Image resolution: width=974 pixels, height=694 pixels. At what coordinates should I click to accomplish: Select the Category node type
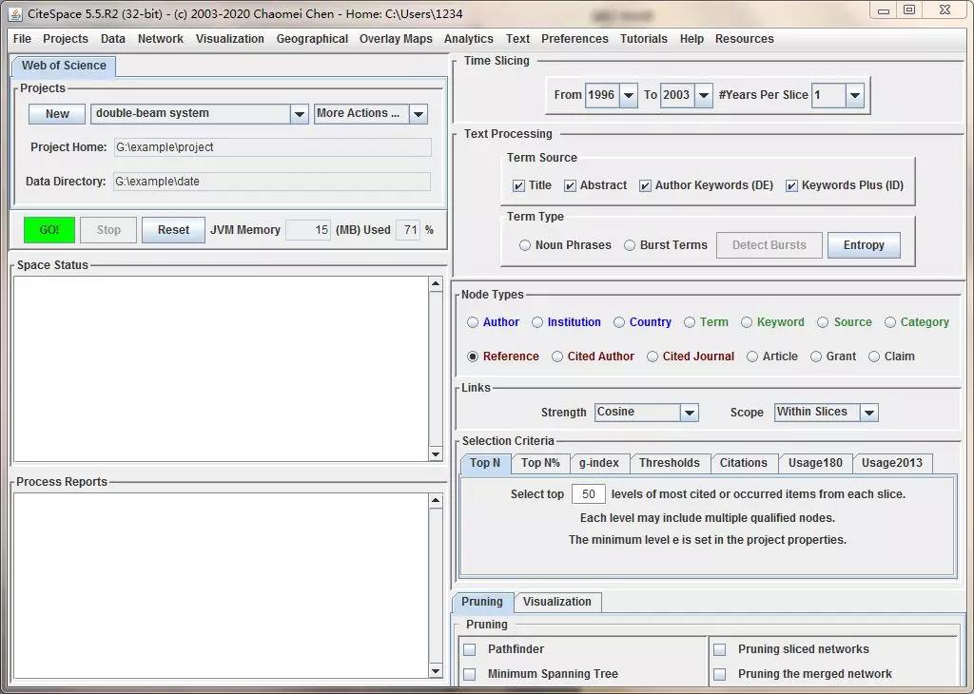(x=890, y=322)
